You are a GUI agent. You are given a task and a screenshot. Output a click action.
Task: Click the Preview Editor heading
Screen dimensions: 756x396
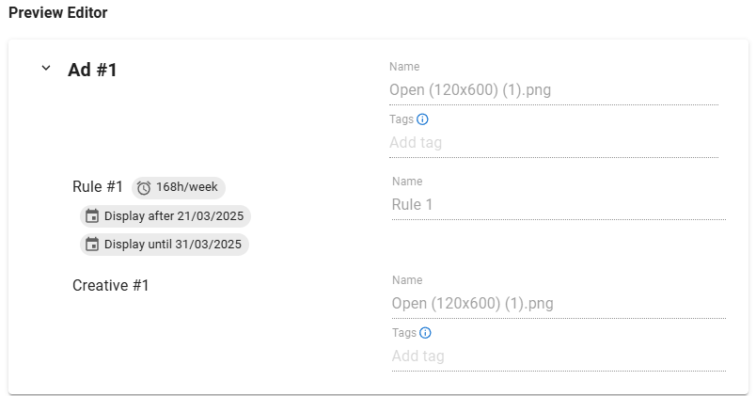click(58, 13)
